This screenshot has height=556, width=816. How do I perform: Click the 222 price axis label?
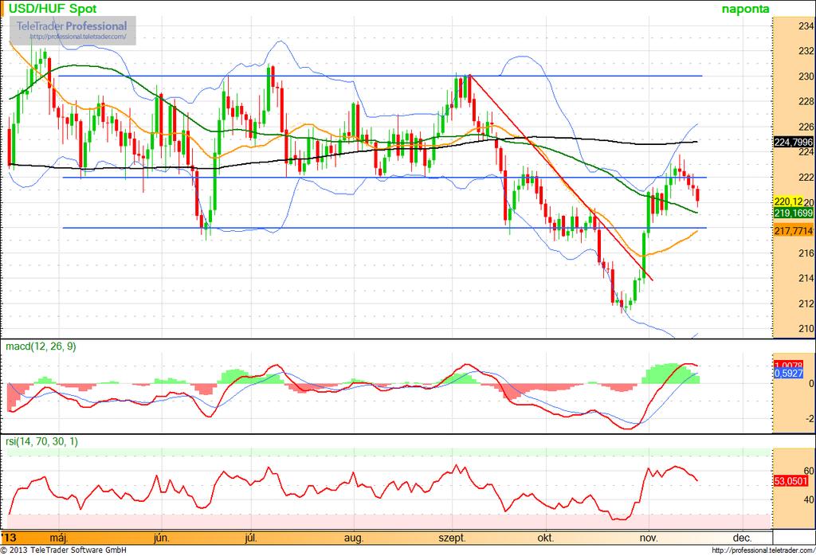pyautogui.click(x=806, y=178)
